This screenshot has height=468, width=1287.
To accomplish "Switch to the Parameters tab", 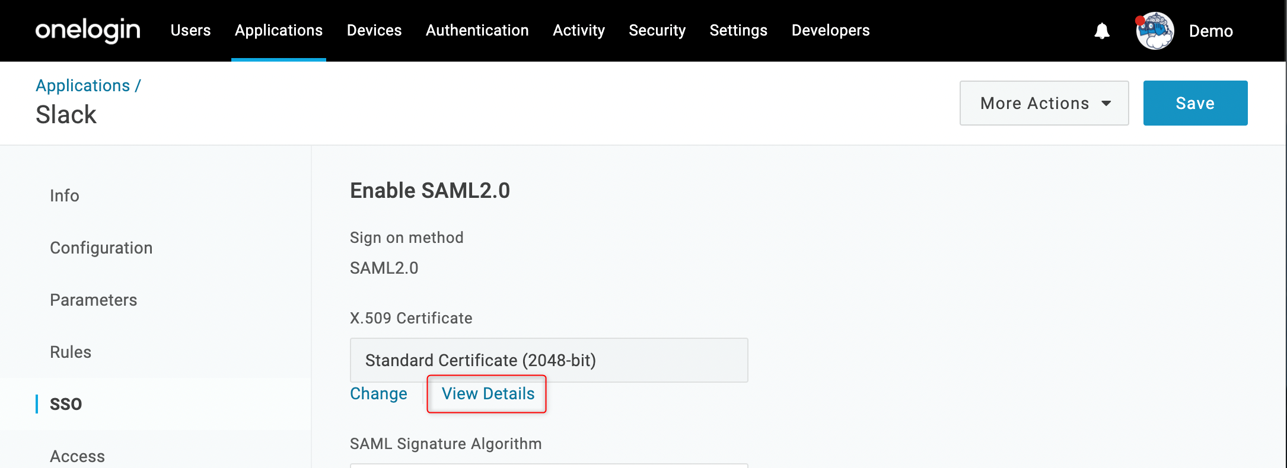I will coord(94,300).
